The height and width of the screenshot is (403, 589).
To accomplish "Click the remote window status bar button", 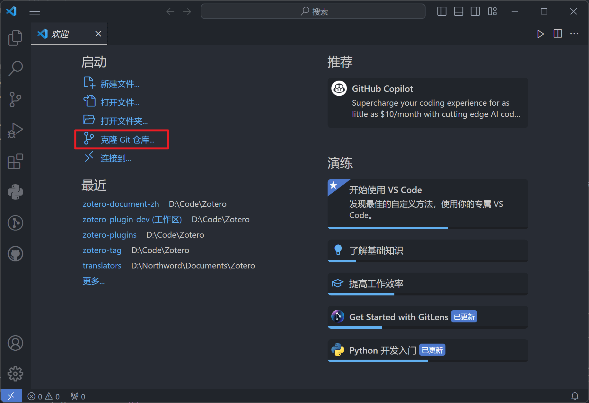I will (11, 396).
